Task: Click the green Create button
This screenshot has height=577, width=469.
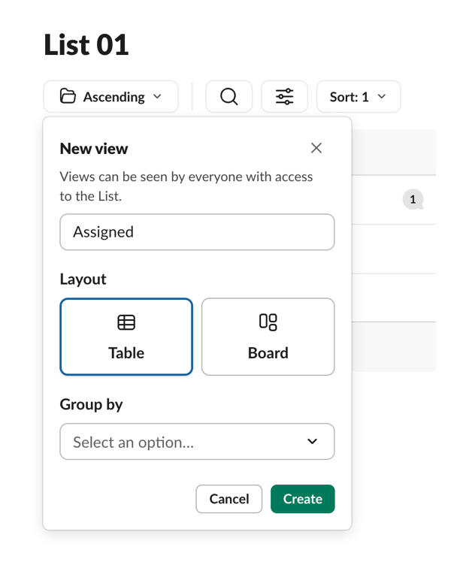Action: click(x=303, y=499)
